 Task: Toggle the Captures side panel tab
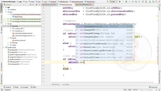point(1,30)
